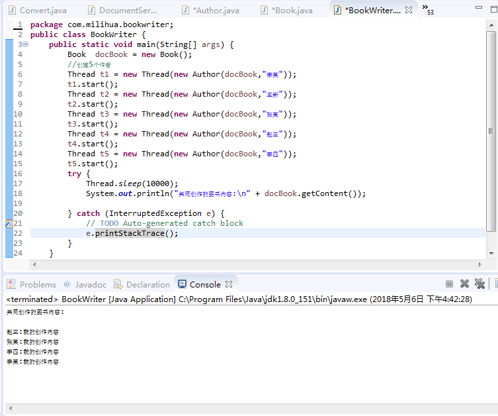The image size is (498, 416).
Task: Click the try keyword on line 16
Action: click(74, 174)
